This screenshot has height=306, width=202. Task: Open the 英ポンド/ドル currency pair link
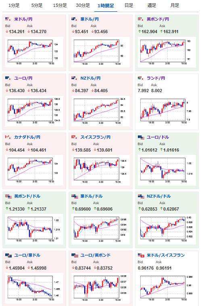click(27, 196)
